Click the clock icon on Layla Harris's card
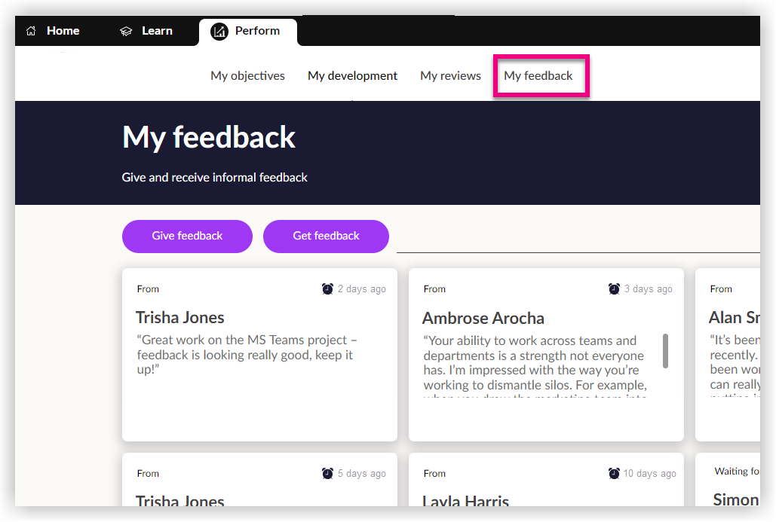Screen dimensions: 776x522 (x=614, y=473)
